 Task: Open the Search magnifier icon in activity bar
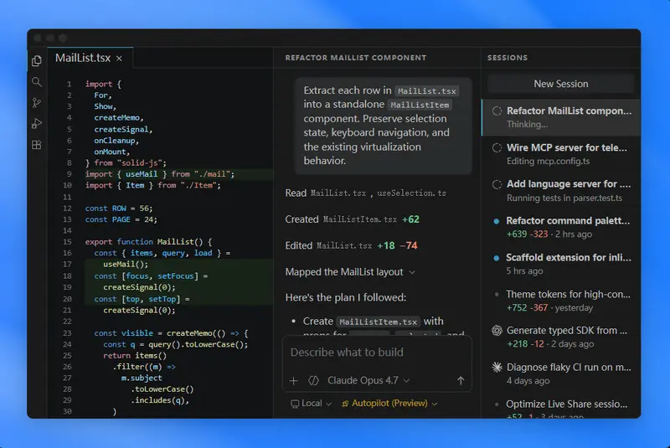37,82
